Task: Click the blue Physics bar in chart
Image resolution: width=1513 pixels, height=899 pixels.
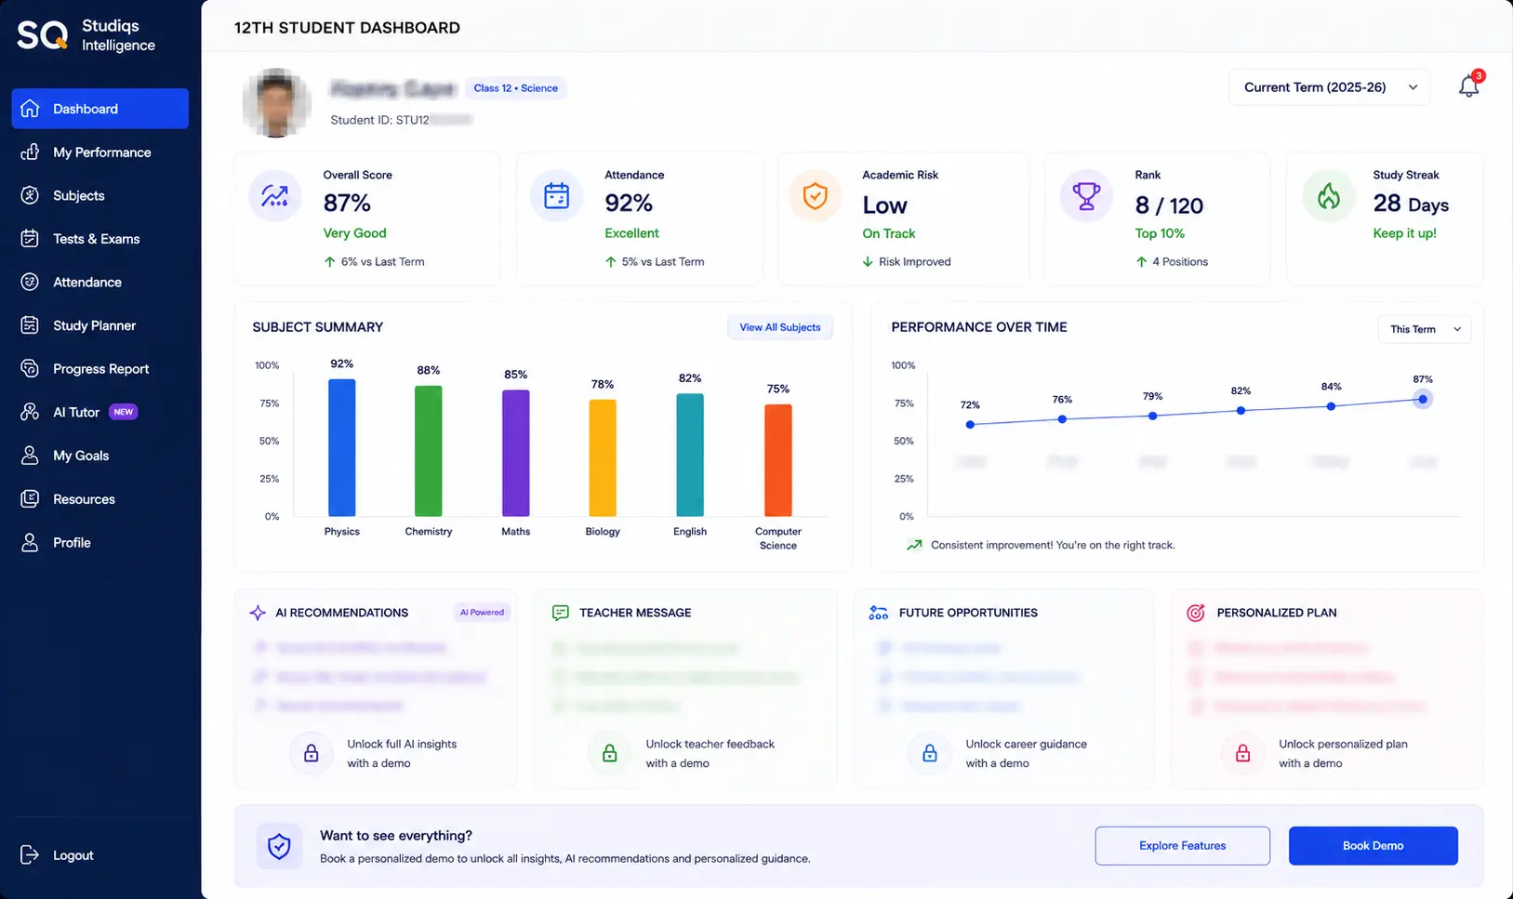Action: [341, 447]
